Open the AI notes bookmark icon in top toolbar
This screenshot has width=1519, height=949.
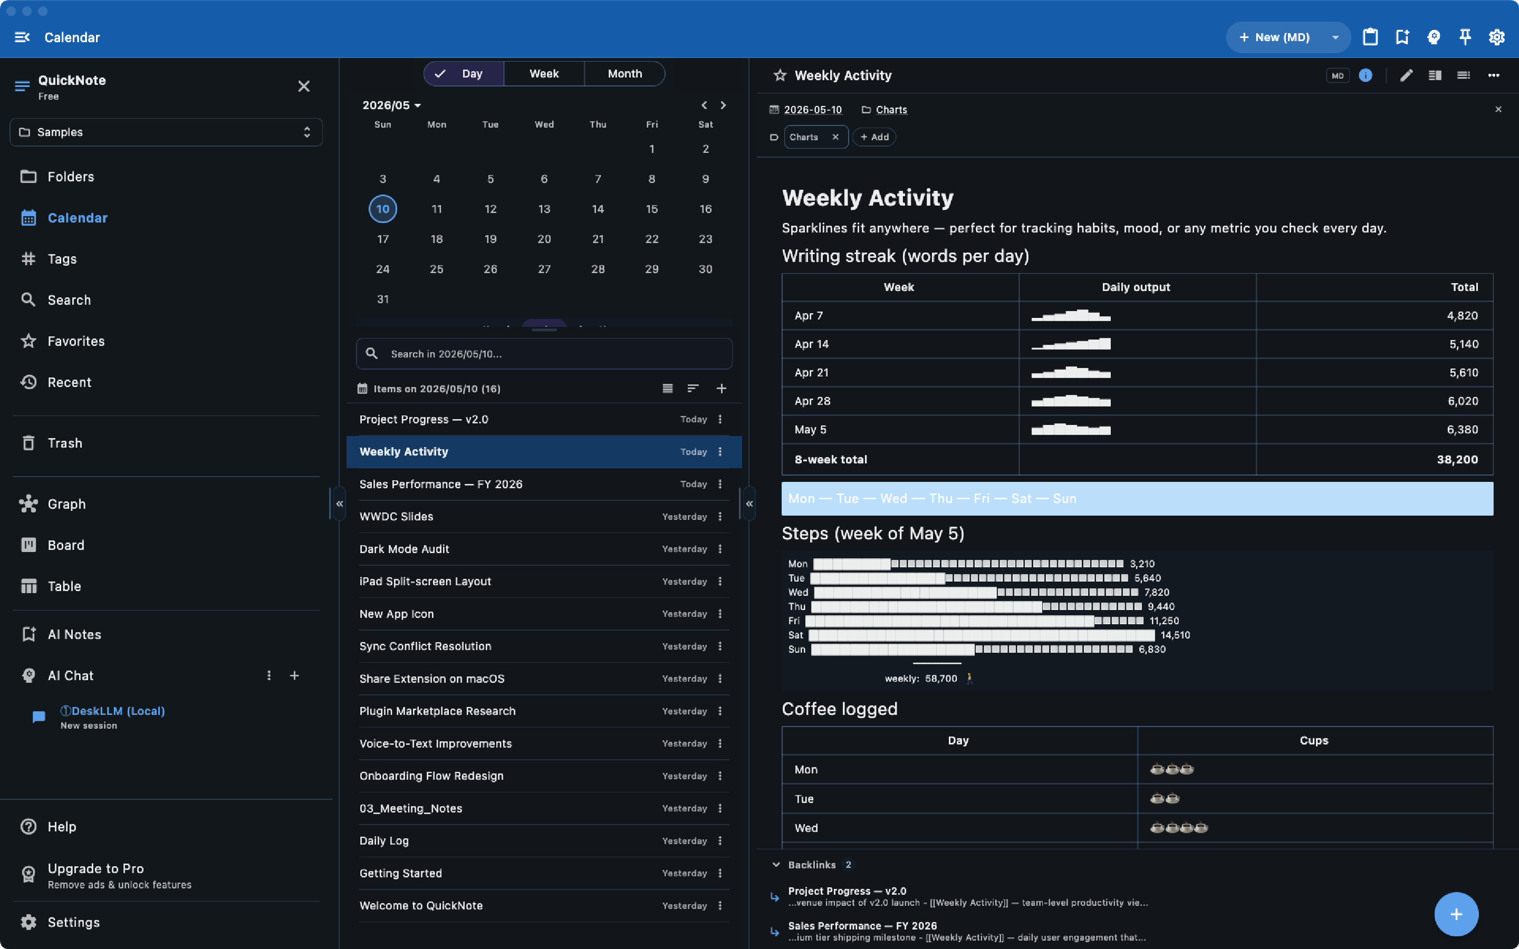pyautogui.click(x=1401, y=37)
